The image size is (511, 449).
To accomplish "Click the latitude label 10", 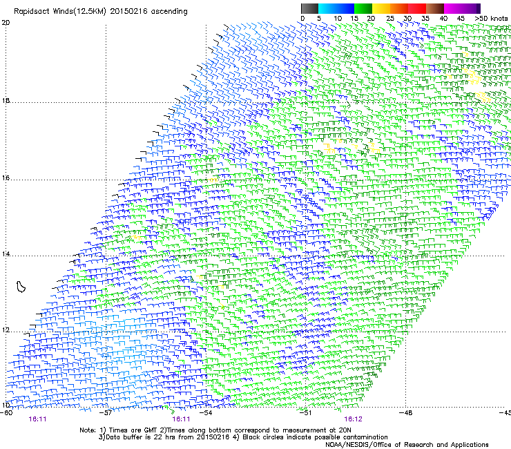I will 6,405.
